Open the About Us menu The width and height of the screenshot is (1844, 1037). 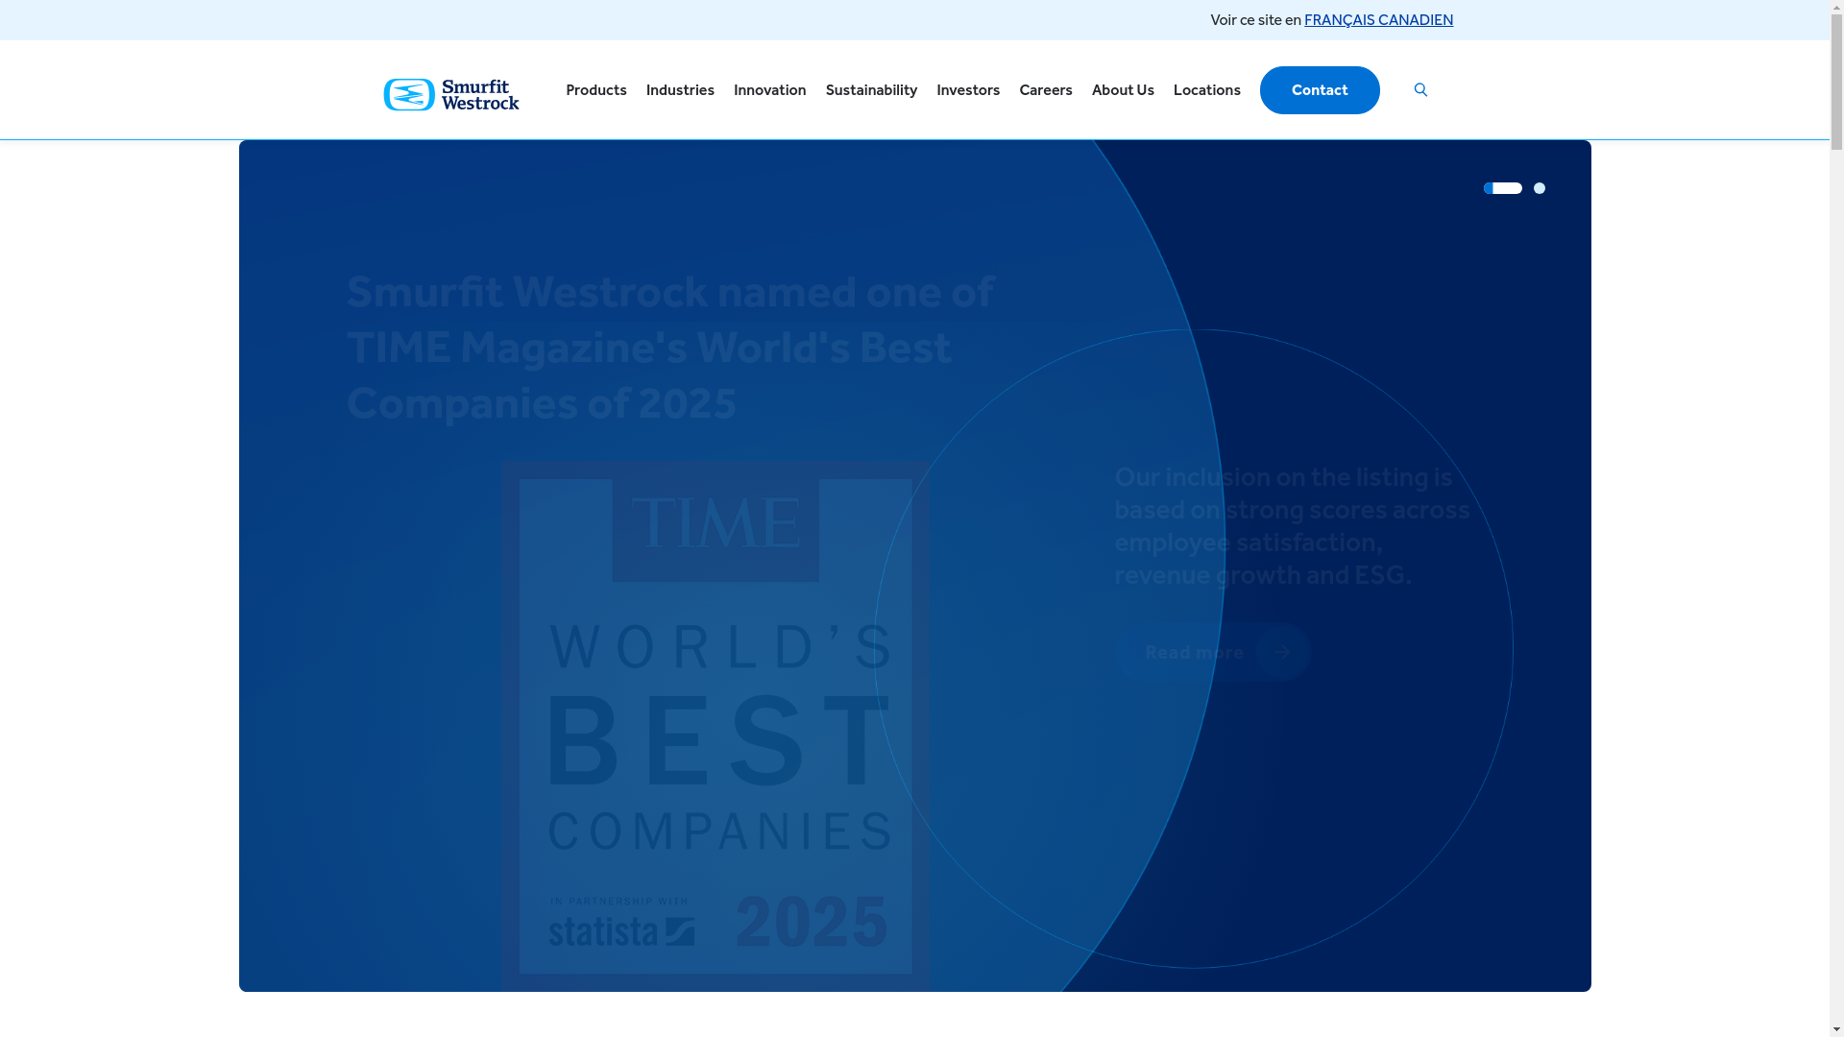coord(1123,90)
